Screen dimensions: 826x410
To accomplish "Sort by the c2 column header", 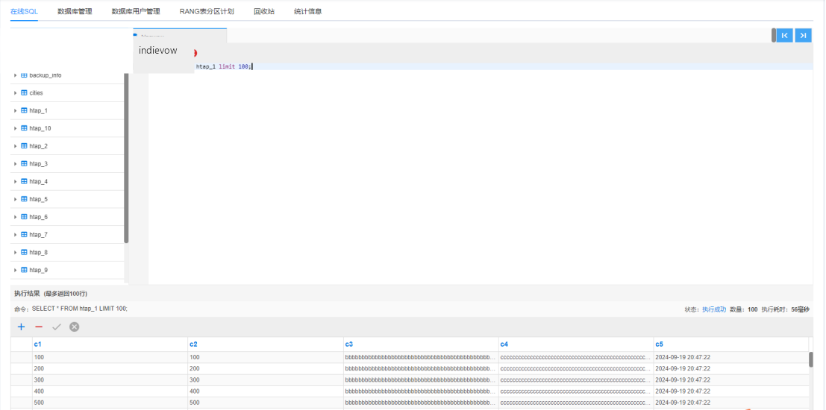I will pyautogui.click(x=193, y=344).
